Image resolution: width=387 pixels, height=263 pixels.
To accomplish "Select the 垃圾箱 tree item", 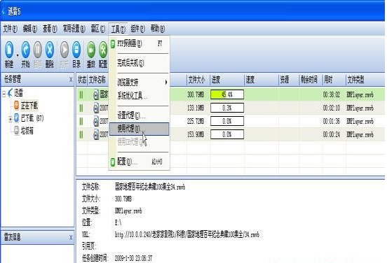I will coord(27,131).
